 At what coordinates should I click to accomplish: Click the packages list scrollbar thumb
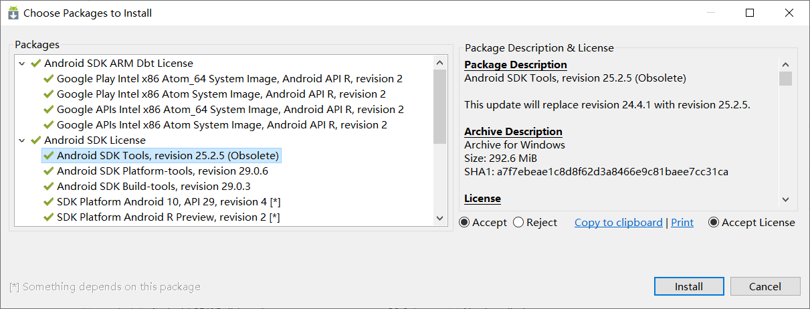pyautogui.click(x=439, y=106)
